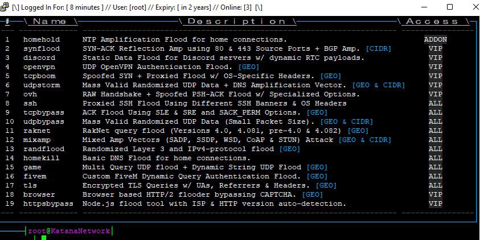Click the '[GEO]' tag on fivem row
Image resolution: width=480 pixels, height=240 pixels.
click(317, 176)
